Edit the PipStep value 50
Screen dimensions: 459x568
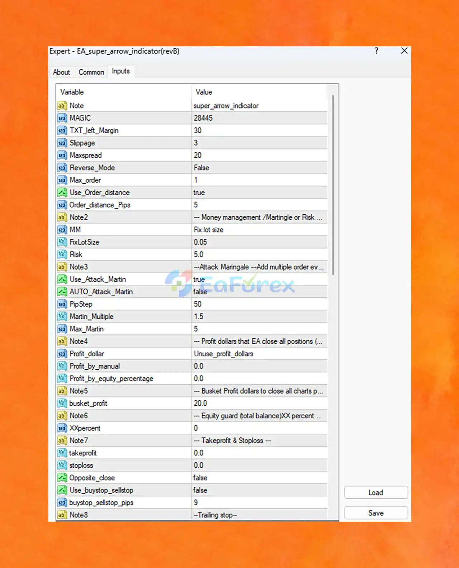tap(260, 304)
